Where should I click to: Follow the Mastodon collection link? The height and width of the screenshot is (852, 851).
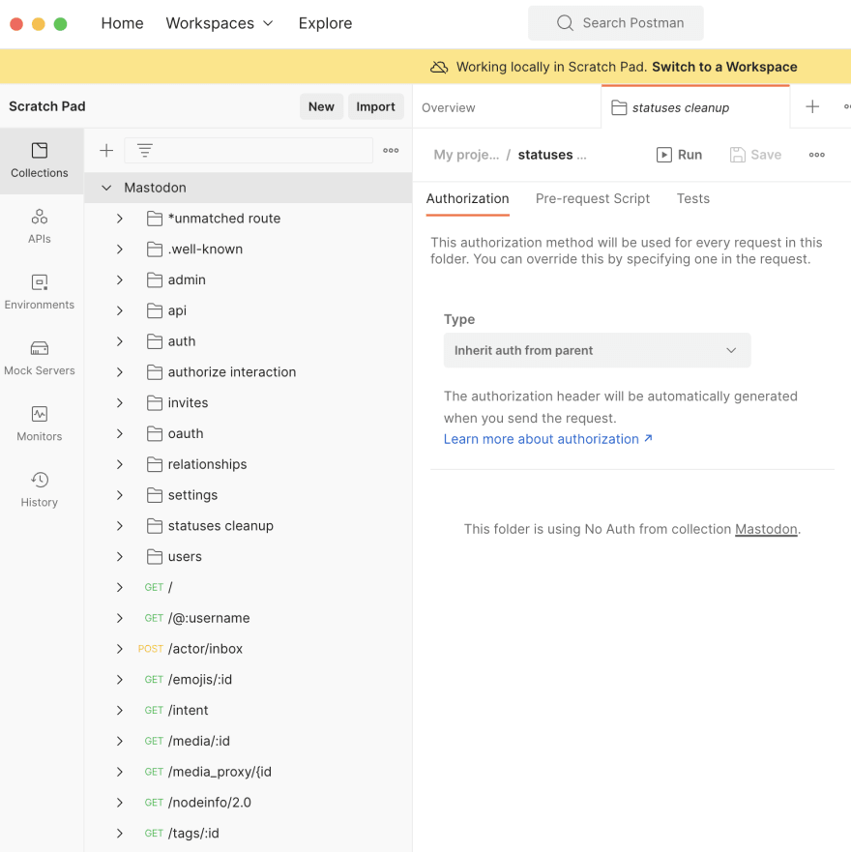(766, 529)
